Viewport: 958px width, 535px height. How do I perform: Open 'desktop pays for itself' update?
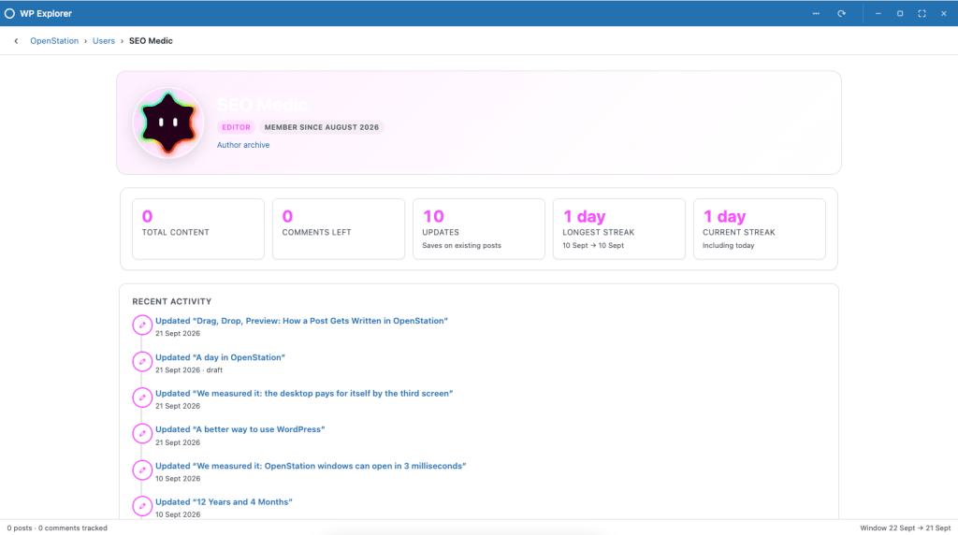304,394
